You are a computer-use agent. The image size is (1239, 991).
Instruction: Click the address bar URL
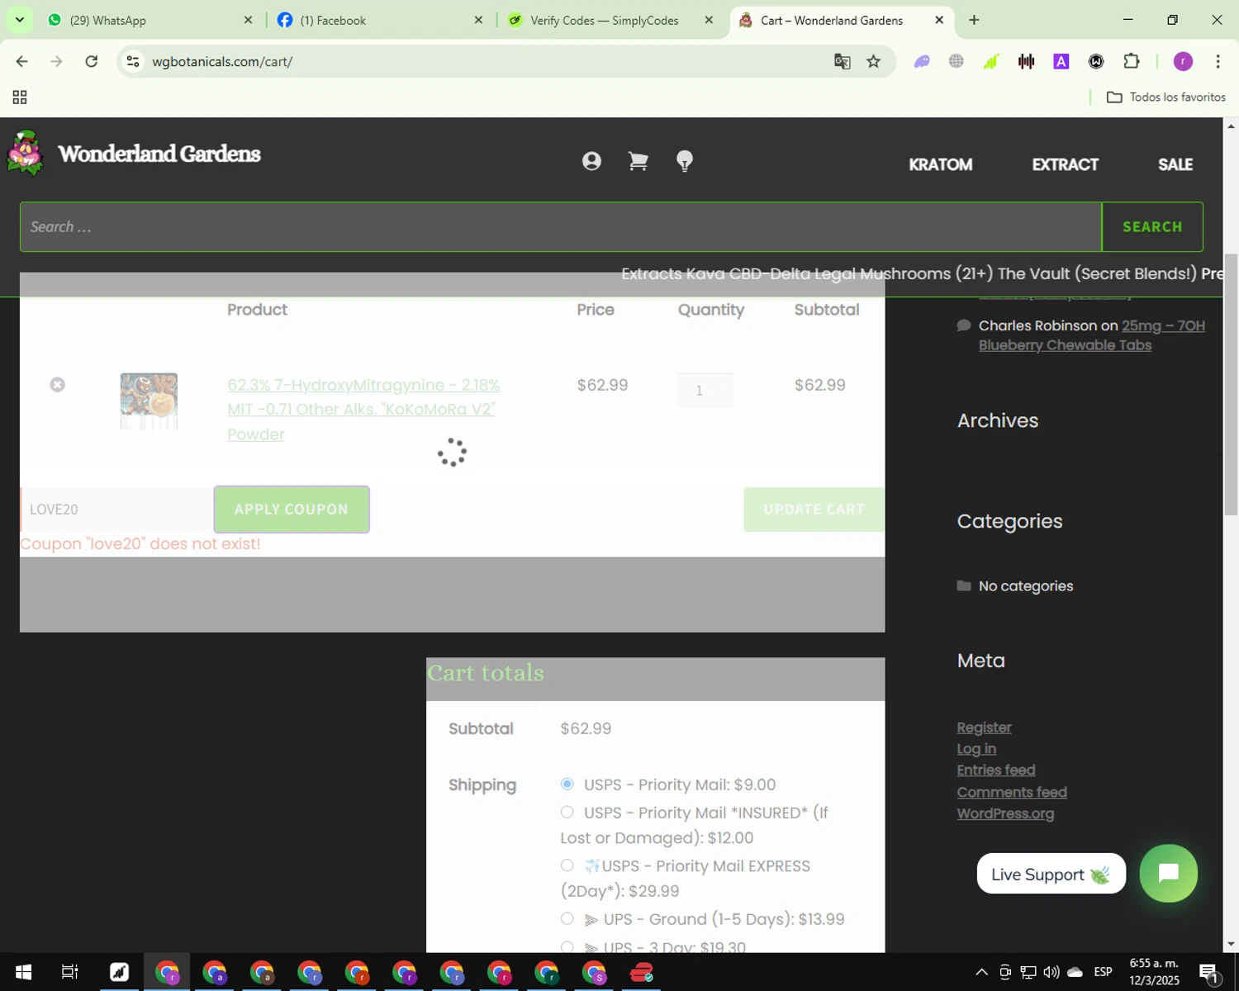(x=222, y=61)
